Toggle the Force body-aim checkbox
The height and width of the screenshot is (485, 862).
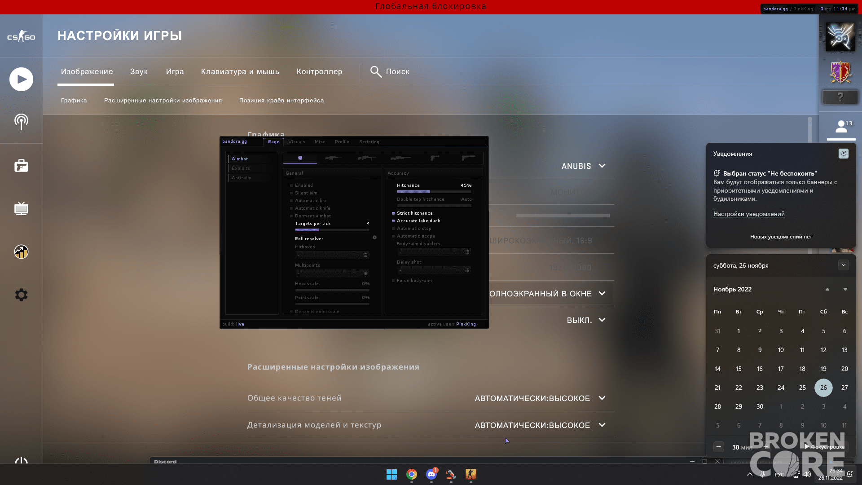tap(393, 281)
